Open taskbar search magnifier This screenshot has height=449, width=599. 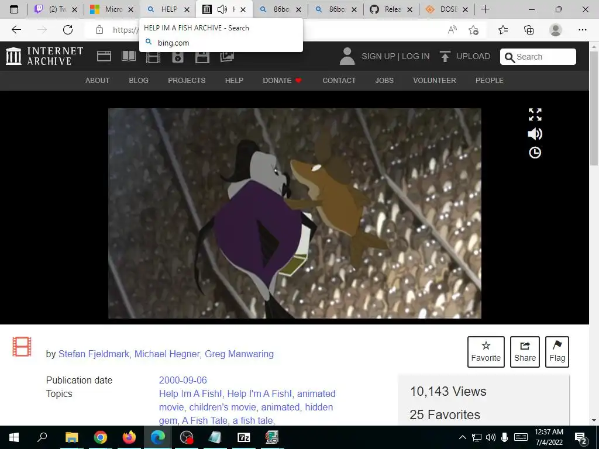42,437
